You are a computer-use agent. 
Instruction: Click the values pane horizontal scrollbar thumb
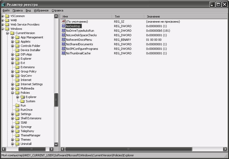point(128,149)
